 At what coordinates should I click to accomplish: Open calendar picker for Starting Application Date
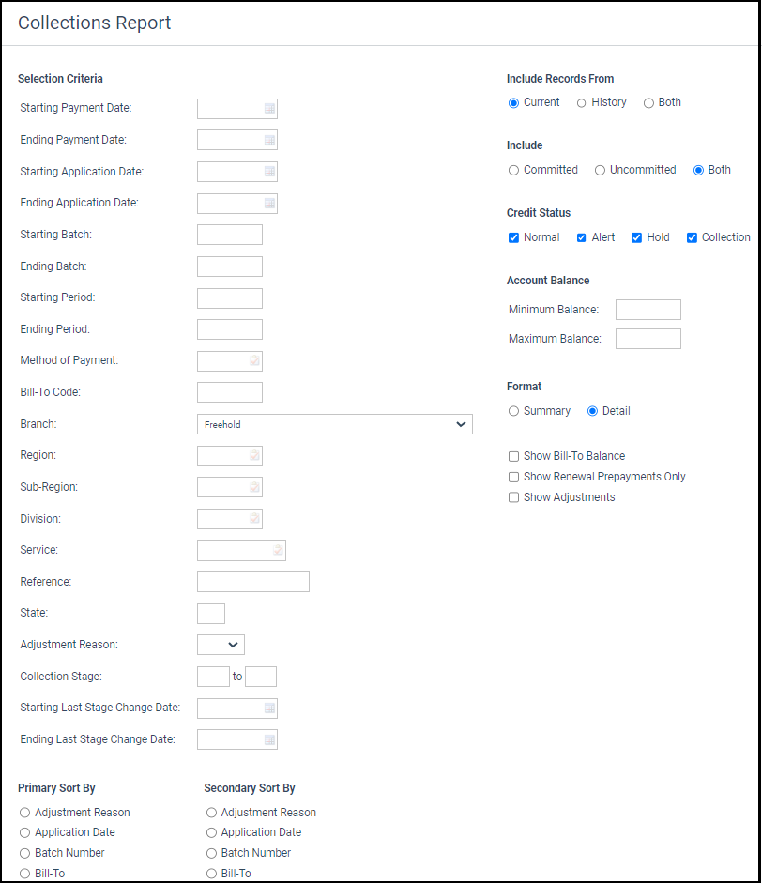pos(269,172)
